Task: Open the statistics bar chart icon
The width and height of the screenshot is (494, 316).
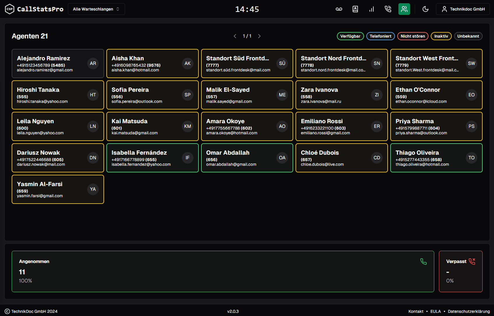Action: [371, 9]
